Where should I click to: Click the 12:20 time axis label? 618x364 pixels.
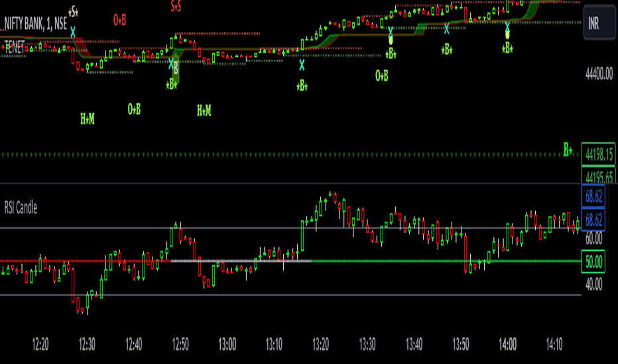40,344
